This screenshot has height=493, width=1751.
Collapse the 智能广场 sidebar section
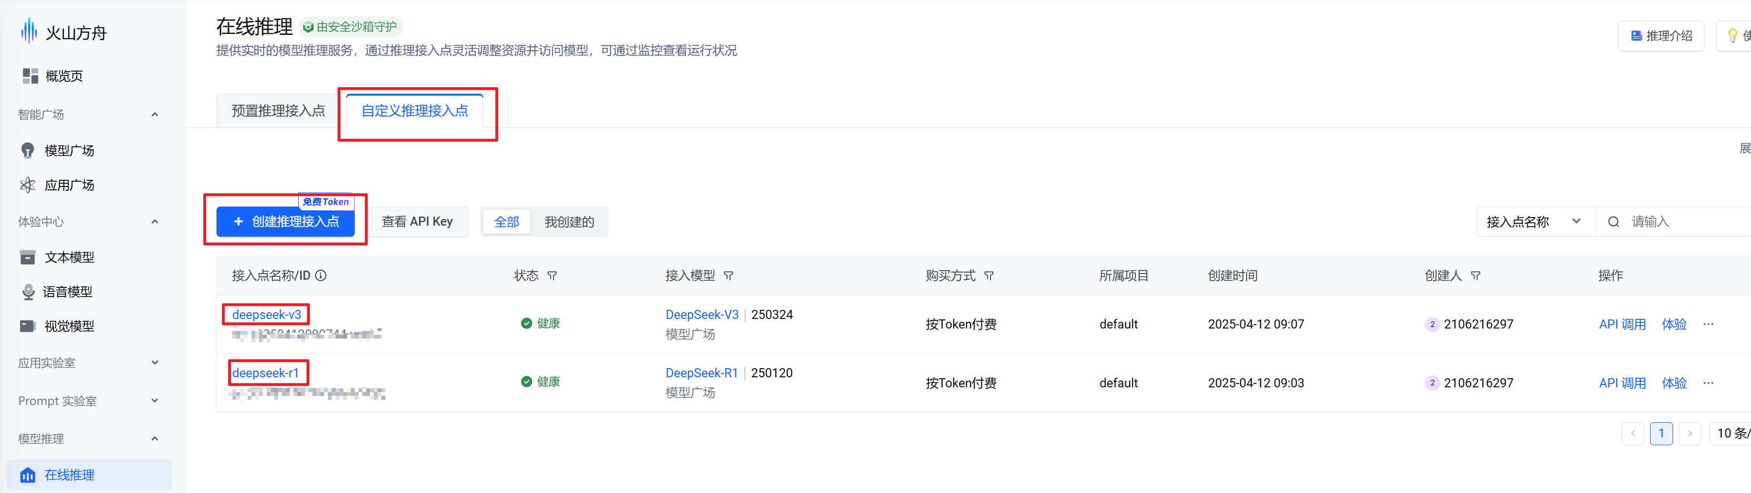pyautogui.click(x=154, y=114)
